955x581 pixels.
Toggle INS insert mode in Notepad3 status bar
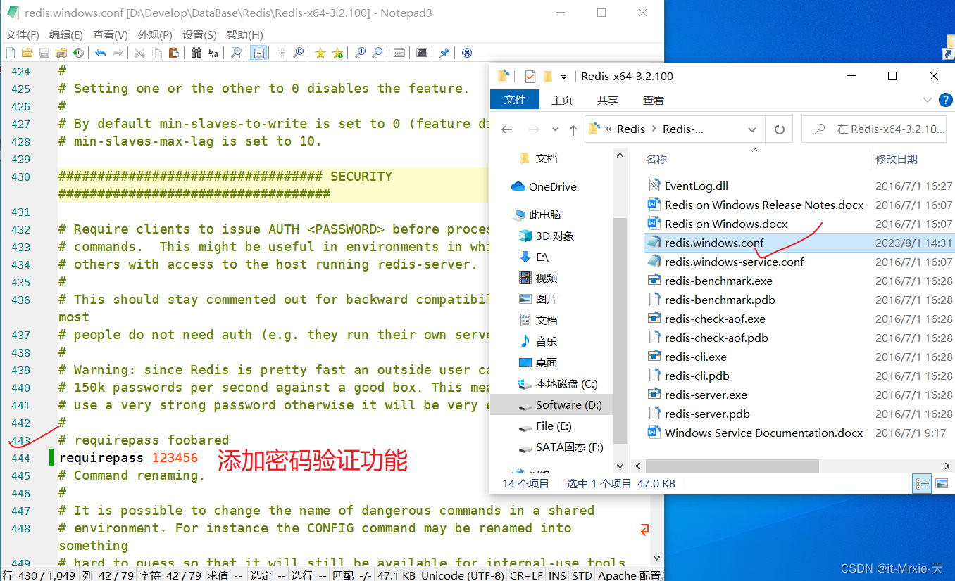[x=557, y=575]
